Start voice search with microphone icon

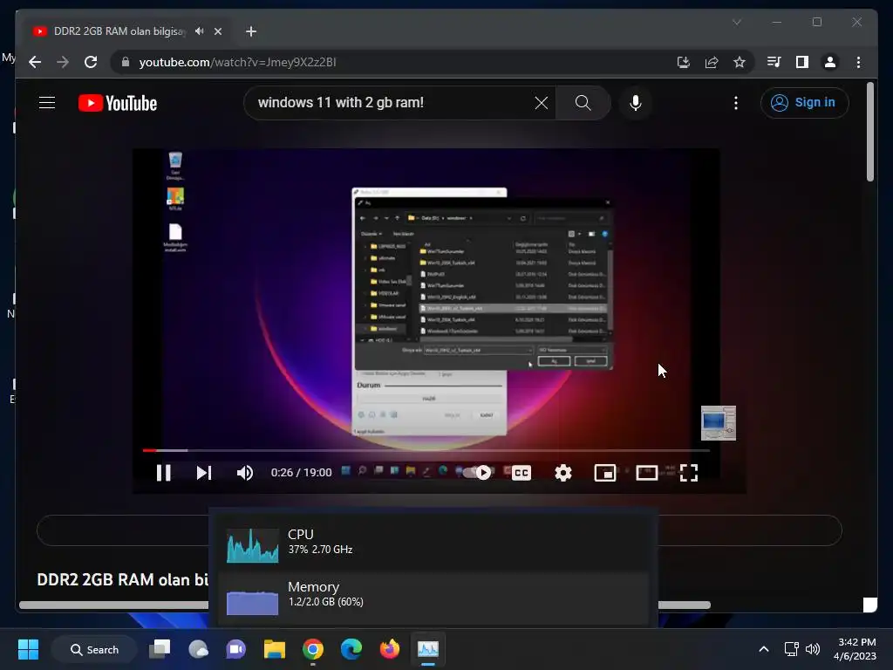tap(636, 103)
